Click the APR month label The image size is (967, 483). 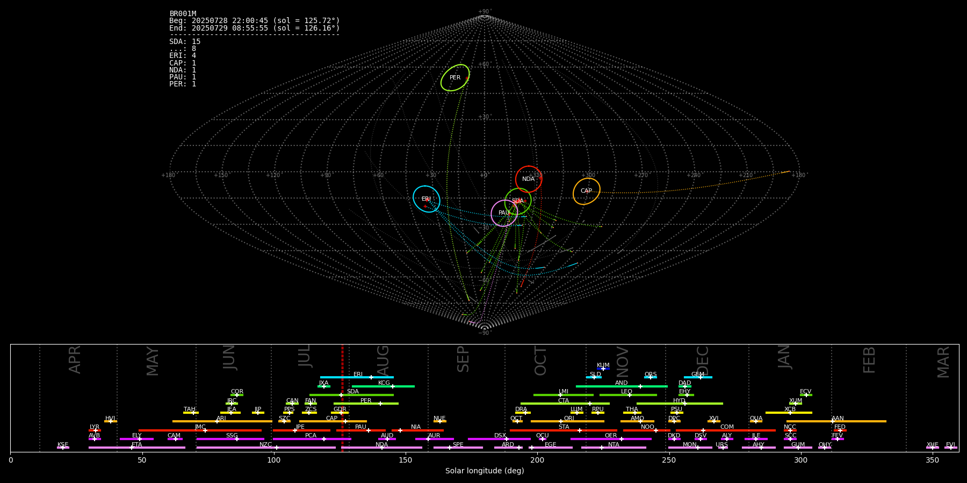click(x=75, y=360)
